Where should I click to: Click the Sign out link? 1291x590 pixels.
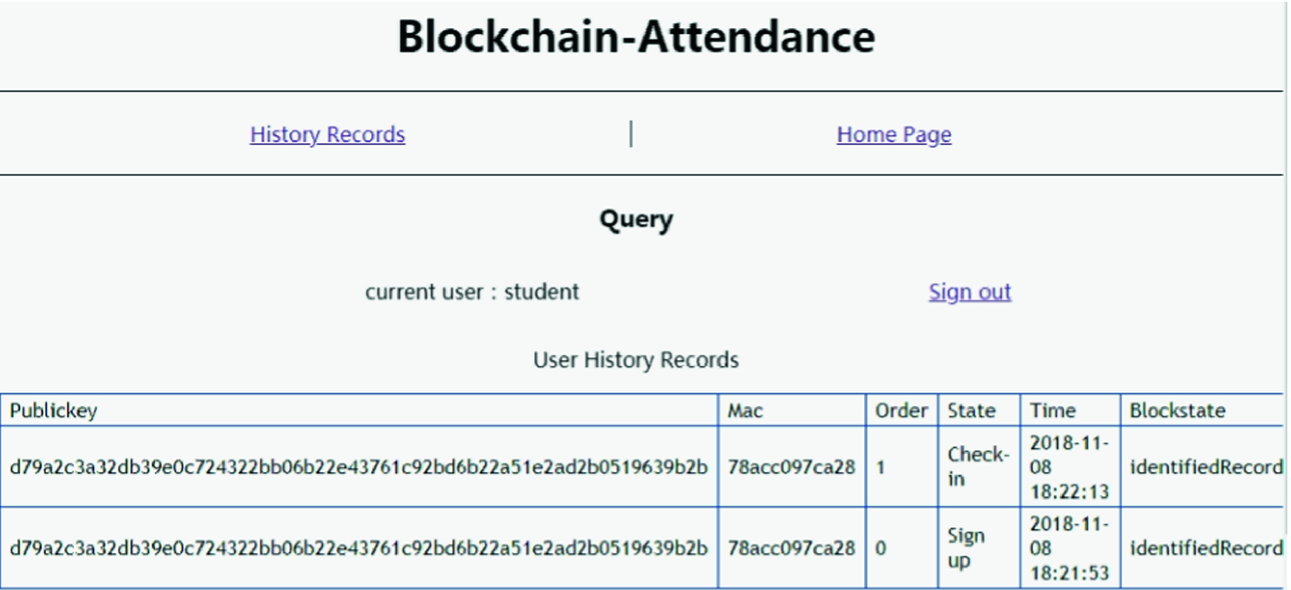coord(969,291)
